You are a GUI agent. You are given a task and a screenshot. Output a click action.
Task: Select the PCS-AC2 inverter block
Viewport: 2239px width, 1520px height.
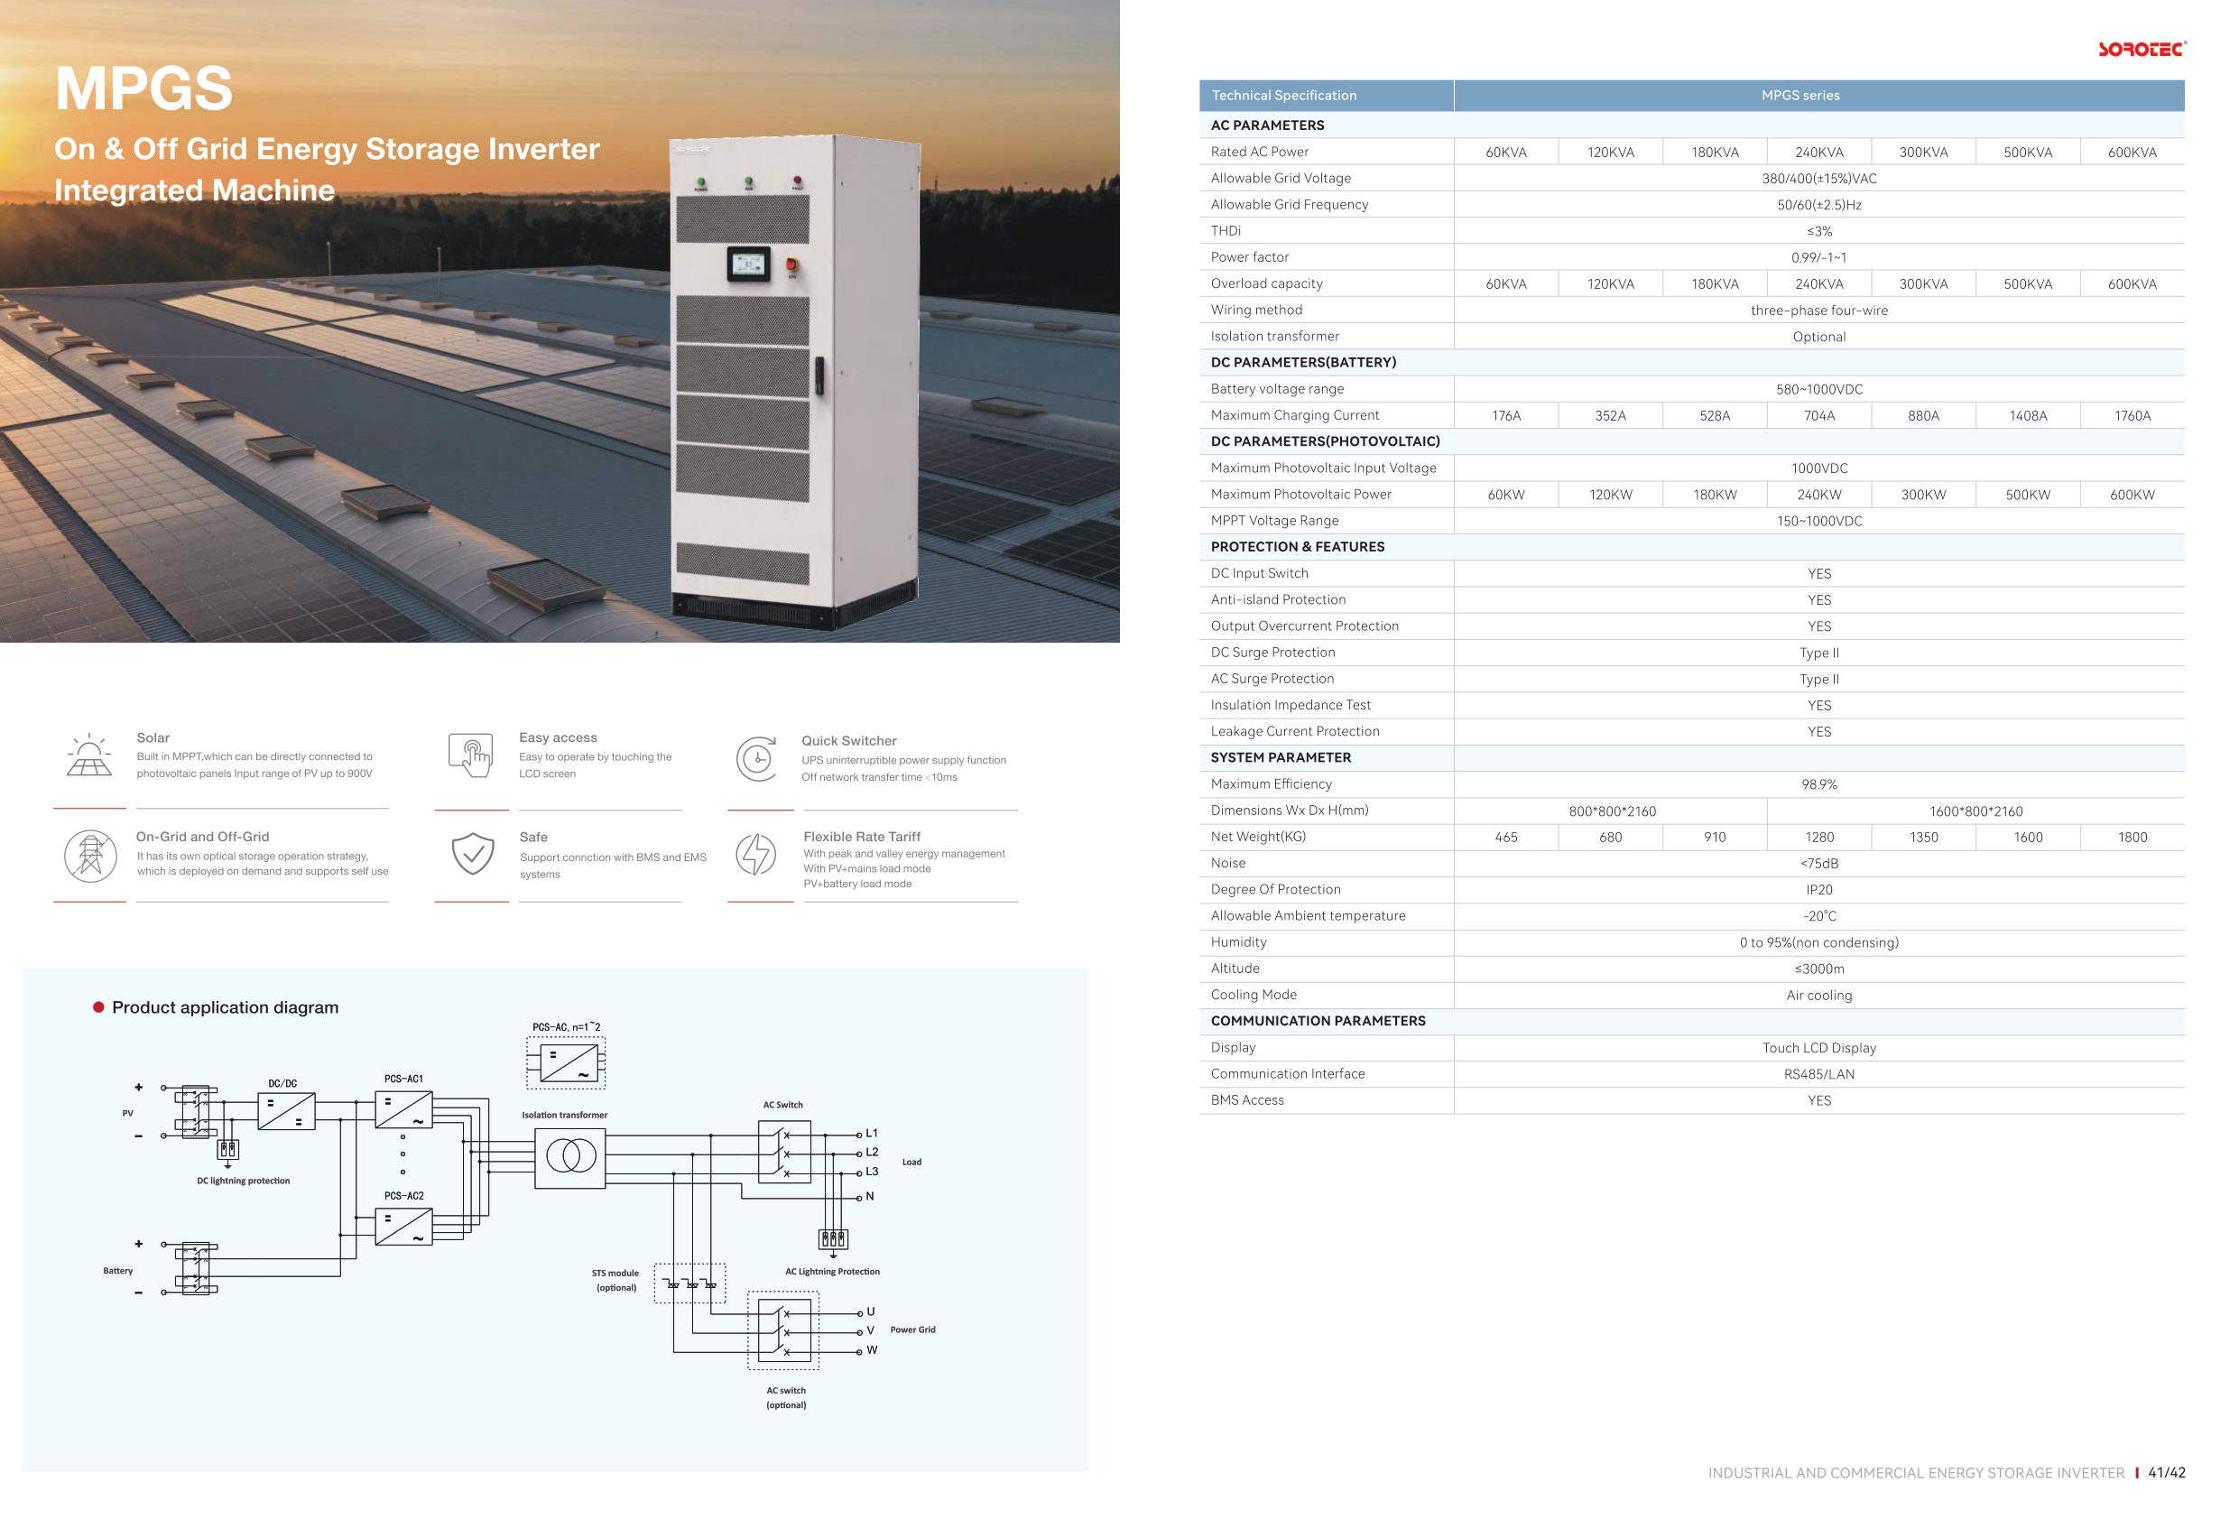(x=403, y=1227)
